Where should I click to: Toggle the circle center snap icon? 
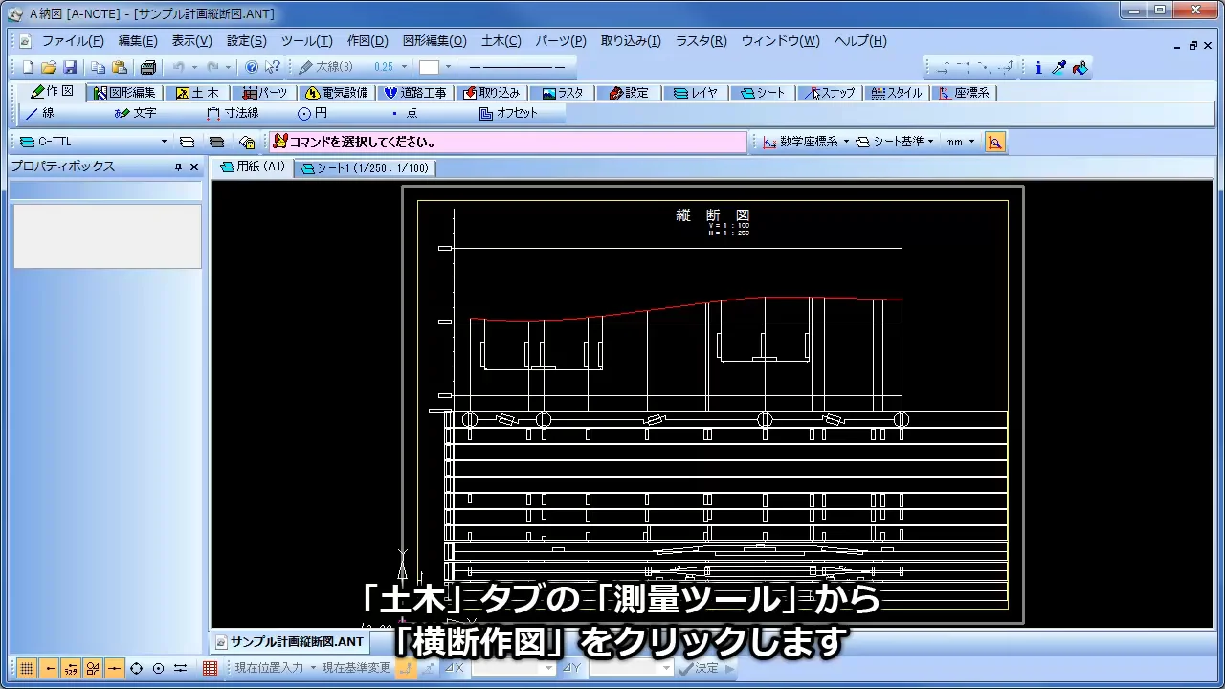click(x=158, y=668)
